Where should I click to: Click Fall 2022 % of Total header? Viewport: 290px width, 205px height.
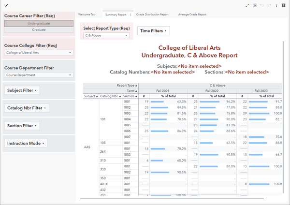click(x=217, y=96)
